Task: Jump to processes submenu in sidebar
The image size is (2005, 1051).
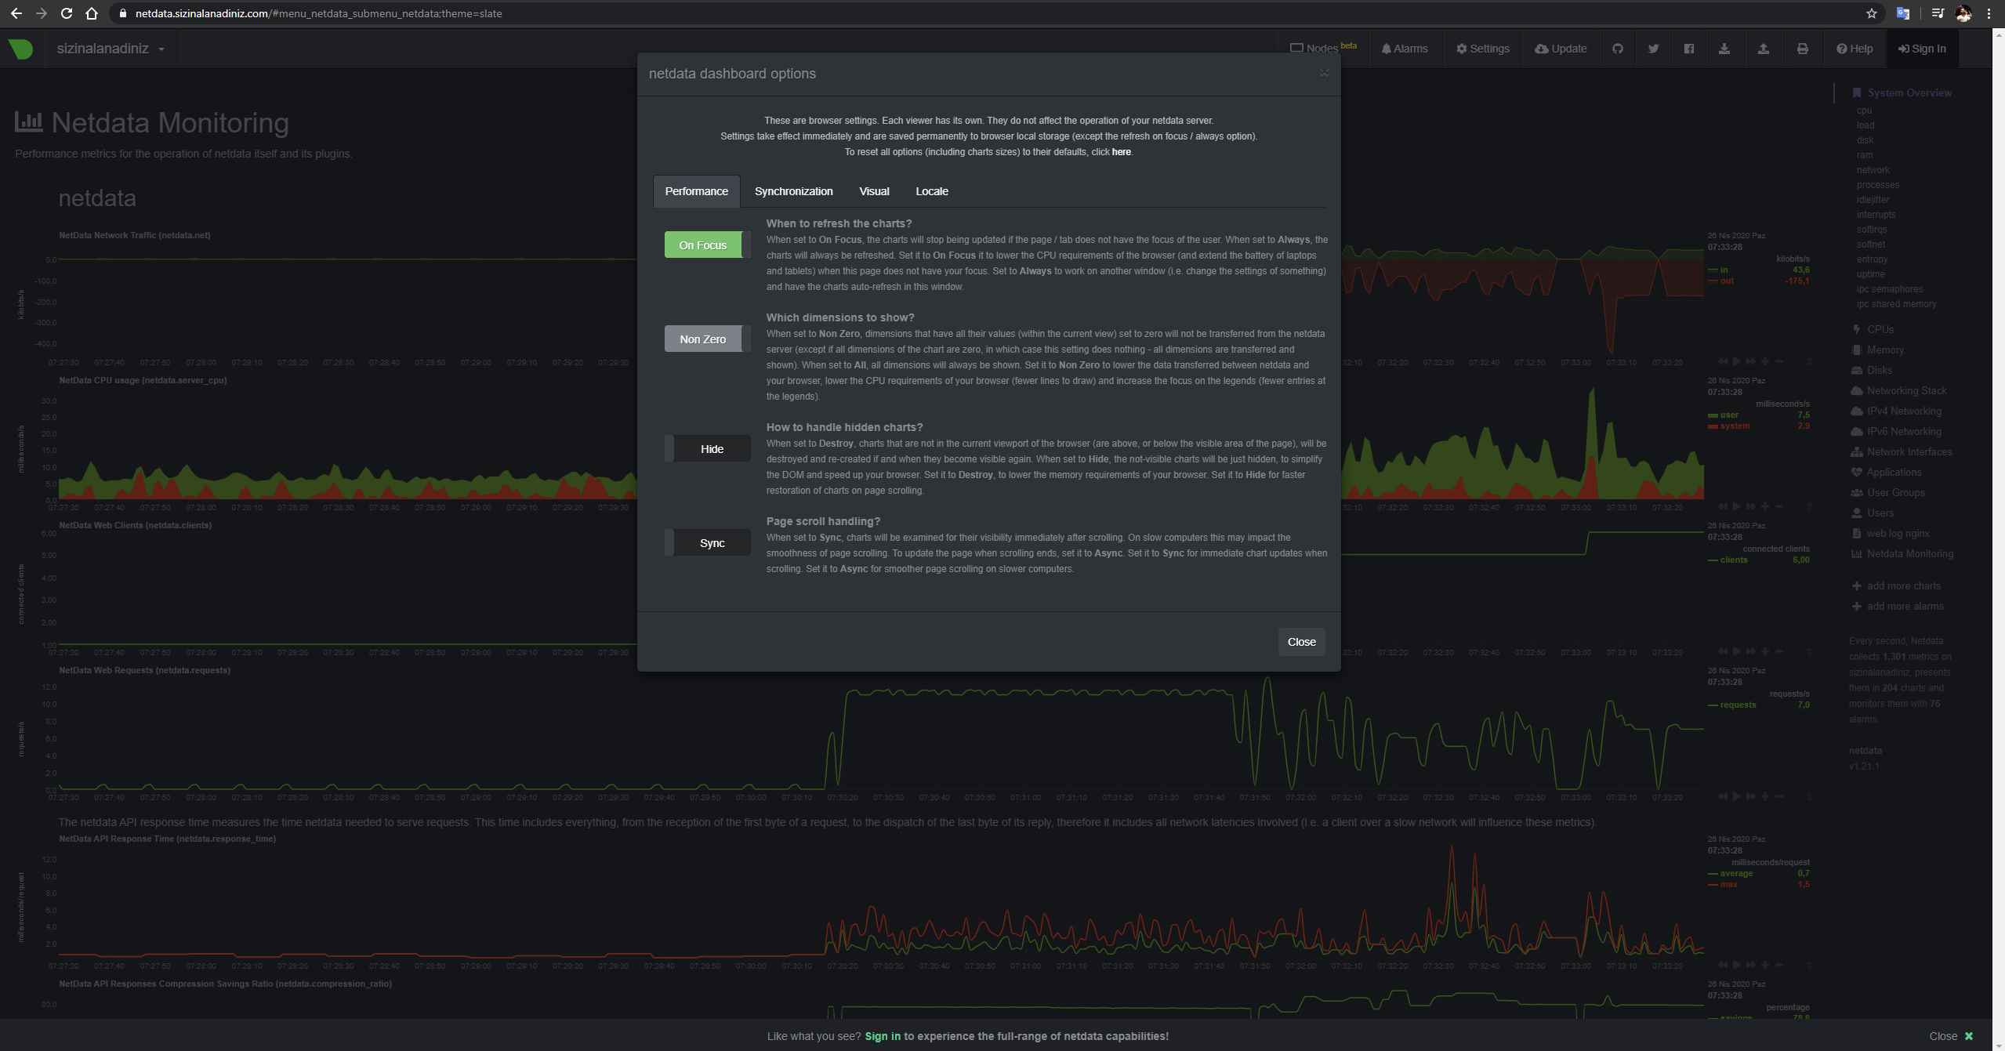Action: point(1877,185)
